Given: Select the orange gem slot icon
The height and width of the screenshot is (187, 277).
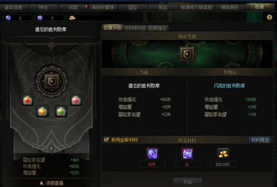Looking at the screenshot, I should click(x=43, y=112).
